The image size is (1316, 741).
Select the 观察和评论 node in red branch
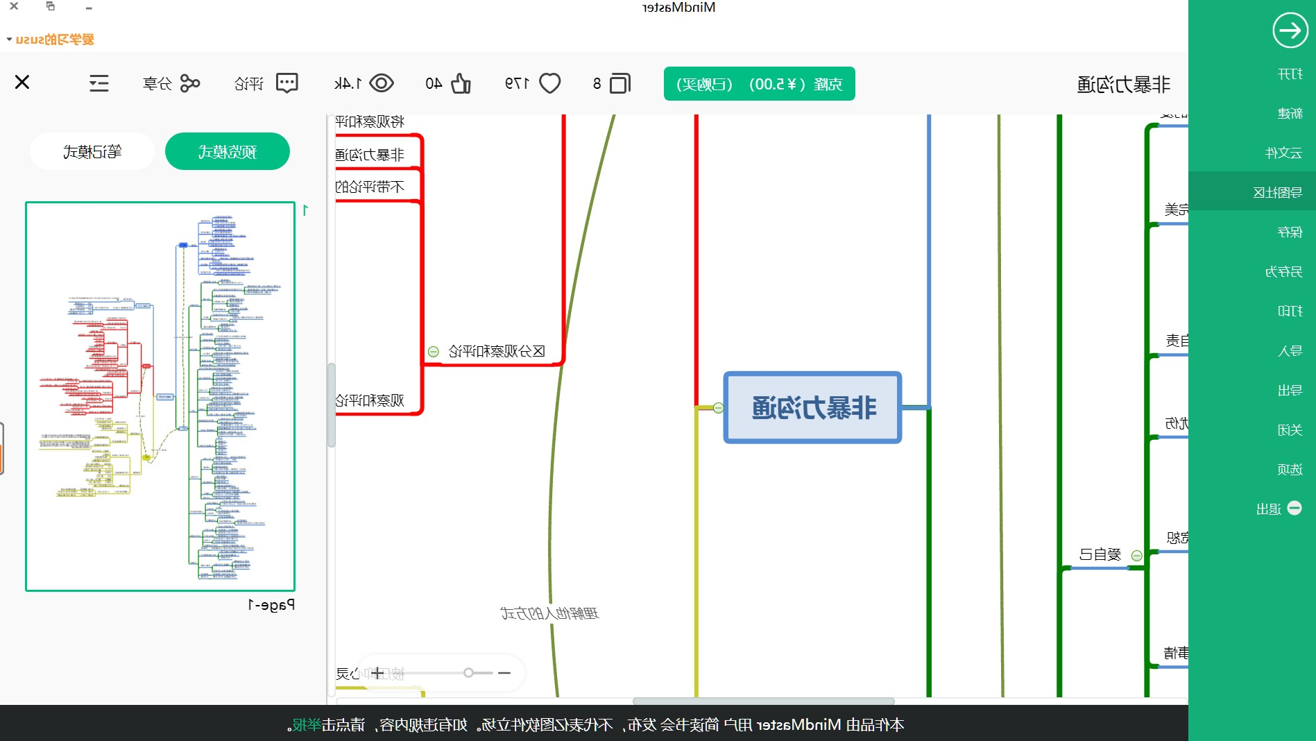370,400
